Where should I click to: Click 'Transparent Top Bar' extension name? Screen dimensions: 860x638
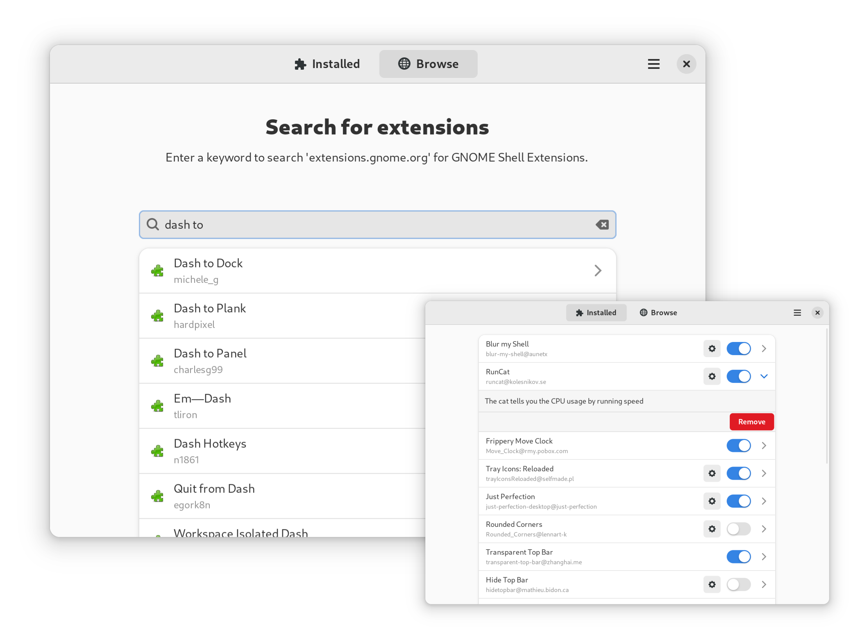point(519,552)
